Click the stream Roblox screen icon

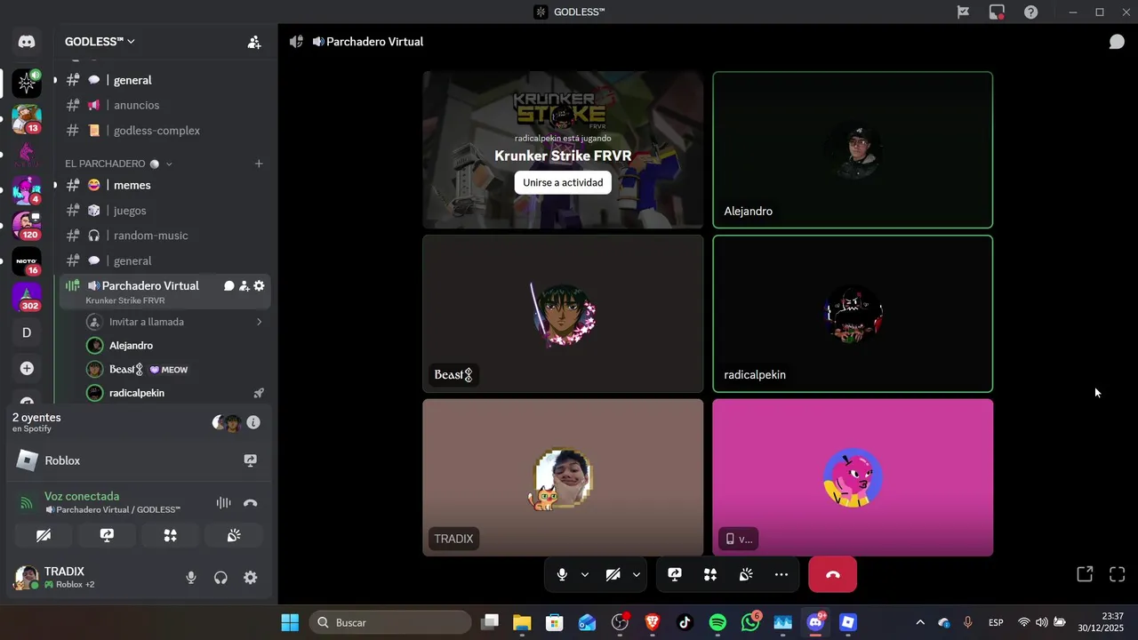click(x=251, y=460)
